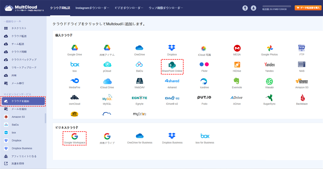
Task: Click the transfer quota progress bar
Action: tap(276, 6)
